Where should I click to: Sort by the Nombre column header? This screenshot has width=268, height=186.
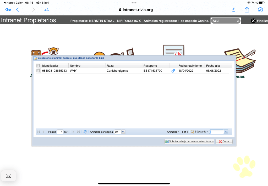tap(75, 66)
